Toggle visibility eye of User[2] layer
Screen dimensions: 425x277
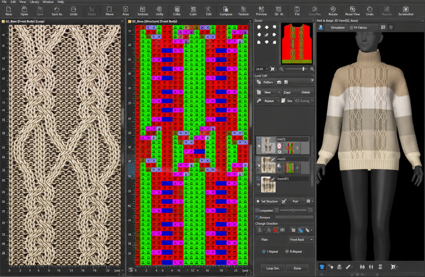258,160
